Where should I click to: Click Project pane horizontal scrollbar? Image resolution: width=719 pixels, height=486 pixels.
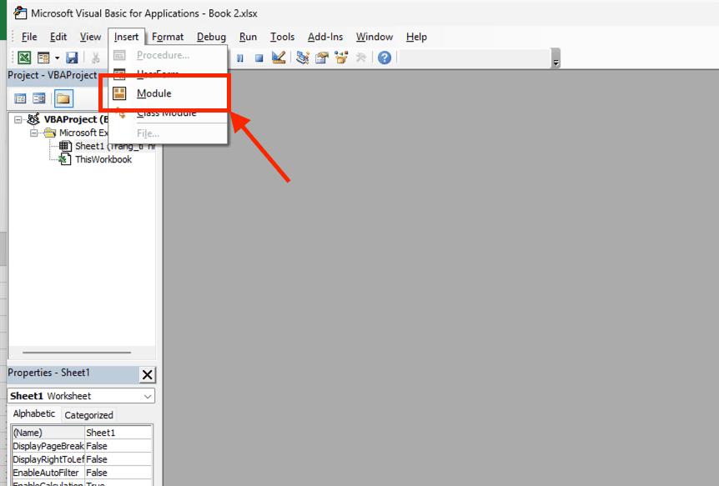point(77,353)
